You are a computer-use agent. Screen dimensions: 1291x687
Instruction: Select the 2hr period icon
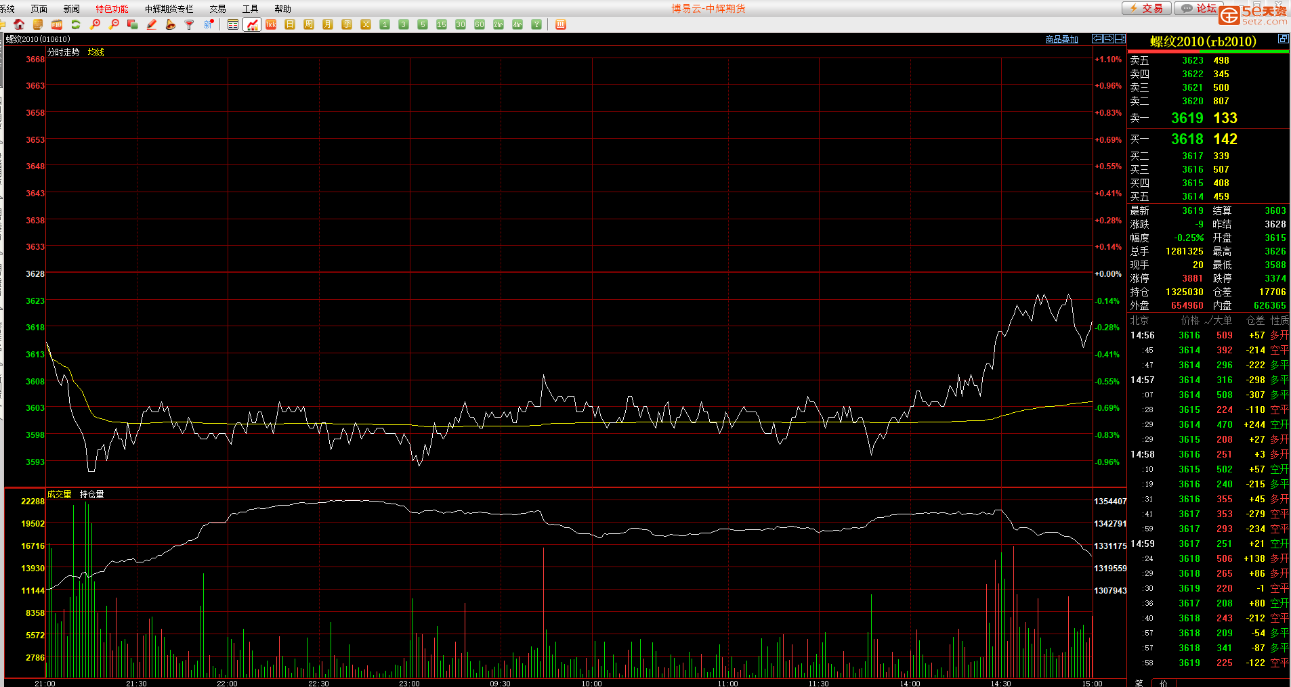point(499,24)
